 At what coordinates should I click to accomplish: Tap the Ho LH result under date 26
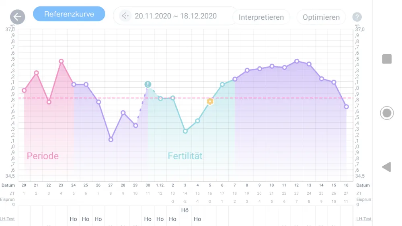click(98, 219)
